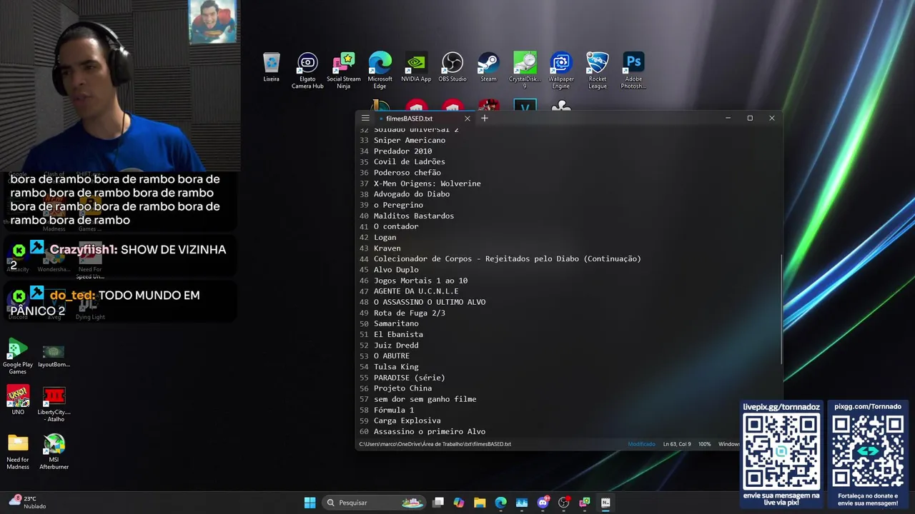Open CrystalDiskMark desktop shortcut
Viewport: 915px width, 514px height.
[525, 71]
